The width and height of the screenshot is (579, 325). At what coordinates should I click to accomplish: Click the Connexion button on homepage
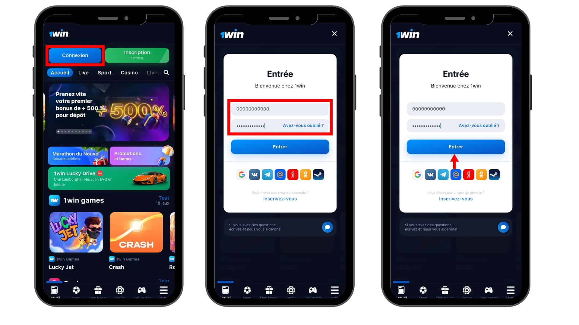click(75, 55)
